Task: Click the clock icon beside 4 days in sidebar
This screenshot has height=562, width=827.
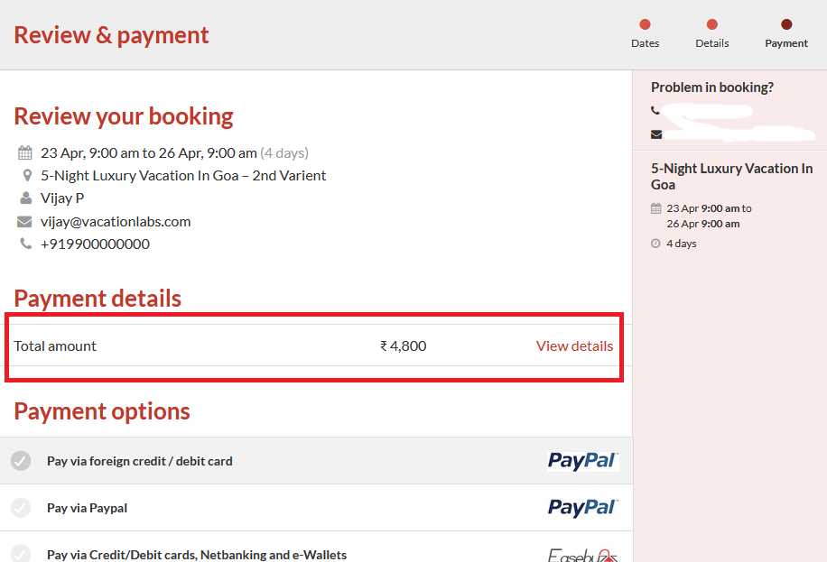Action: (655, 244)
